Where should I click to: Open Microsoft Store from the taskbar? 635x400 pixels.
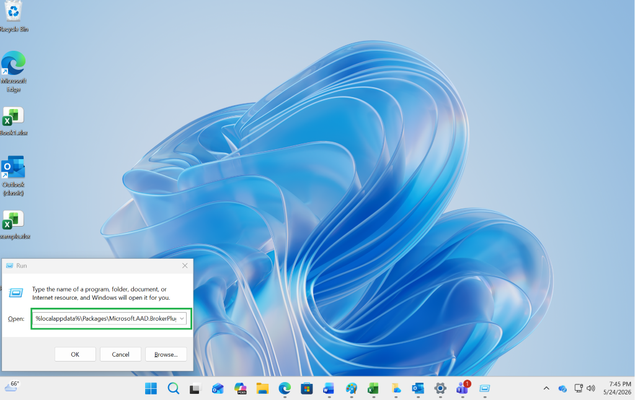306,389
